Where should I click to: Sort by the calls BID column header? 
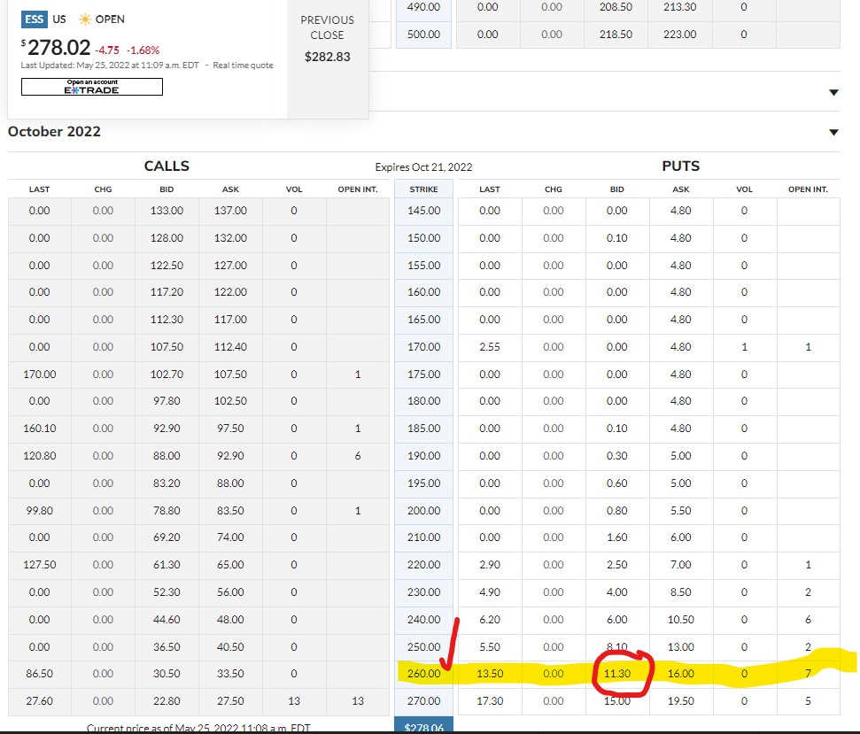(x=167, y=189)
